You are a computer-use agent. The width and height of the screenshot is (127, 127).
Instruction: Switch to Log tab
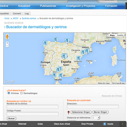tap(27, 13)
